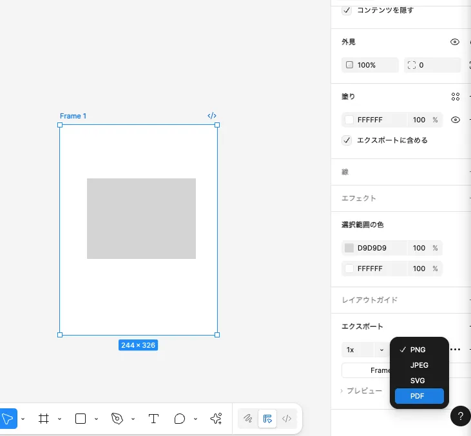Choose SVG from the export format menu
This screenshot has width=471, height=436.
(417, 381)
